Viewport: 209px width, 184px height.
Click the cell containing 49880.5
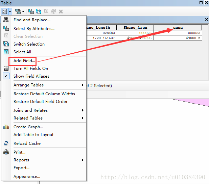(x=178, y=38)
